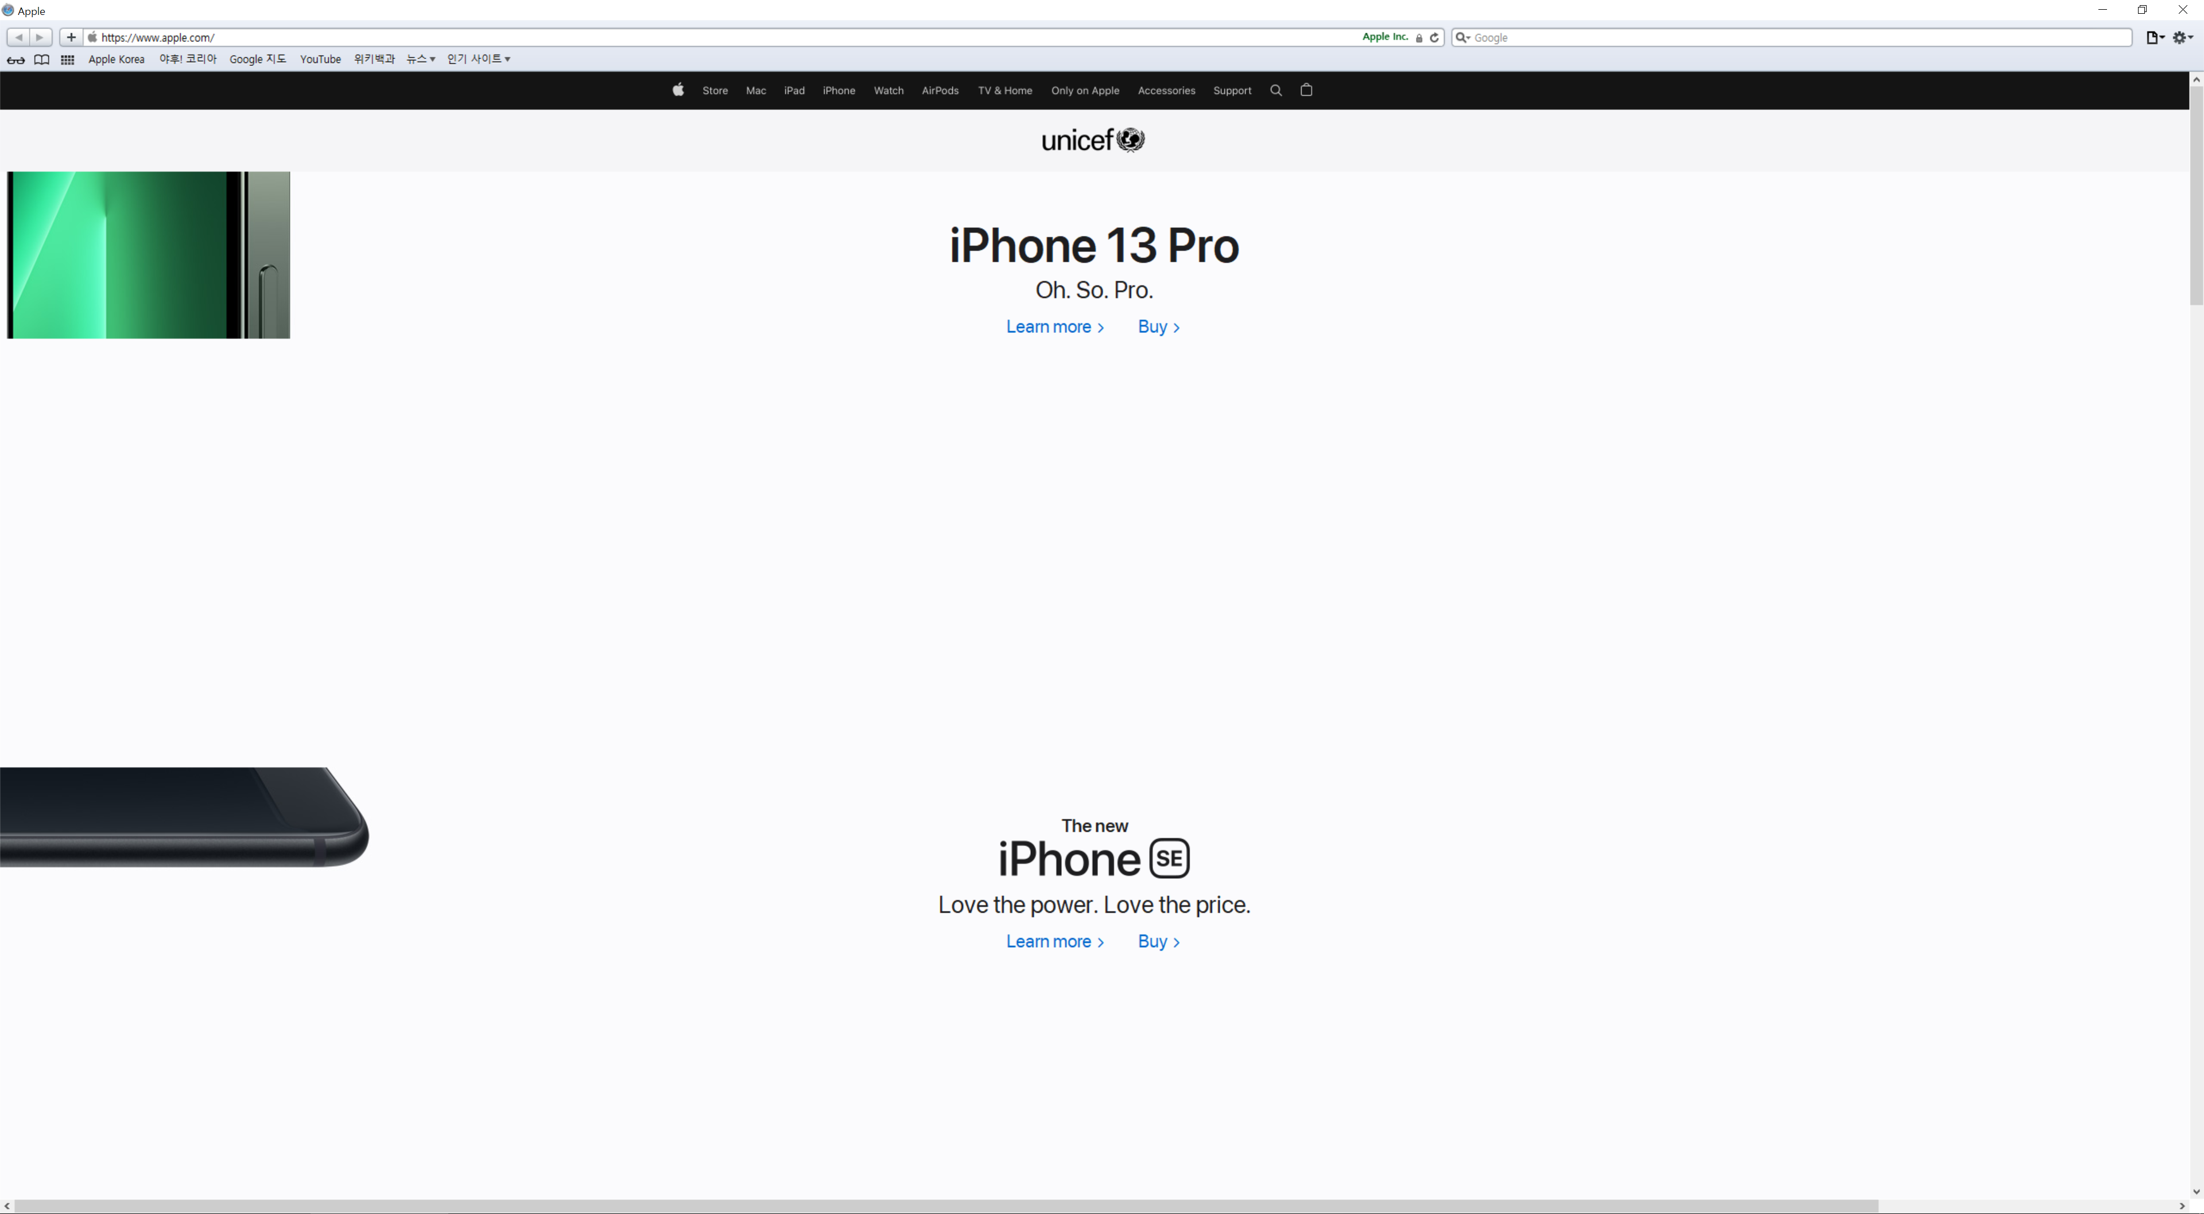
Task: Click the YouTube bookmark
Action: (x=320, y=59)
